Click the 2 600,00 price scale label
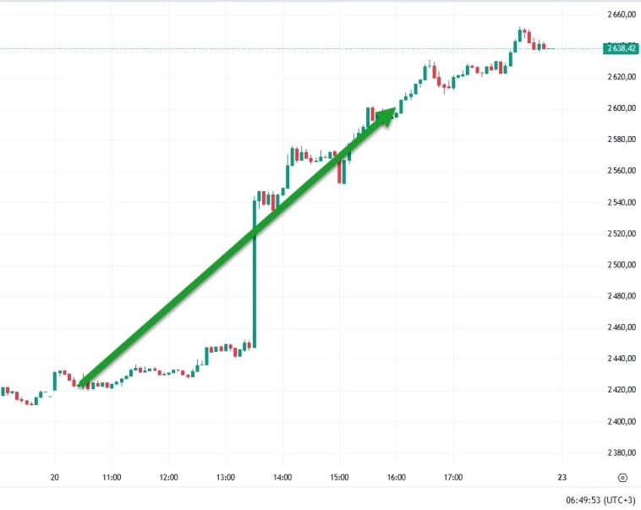 [x=622, y=108]
